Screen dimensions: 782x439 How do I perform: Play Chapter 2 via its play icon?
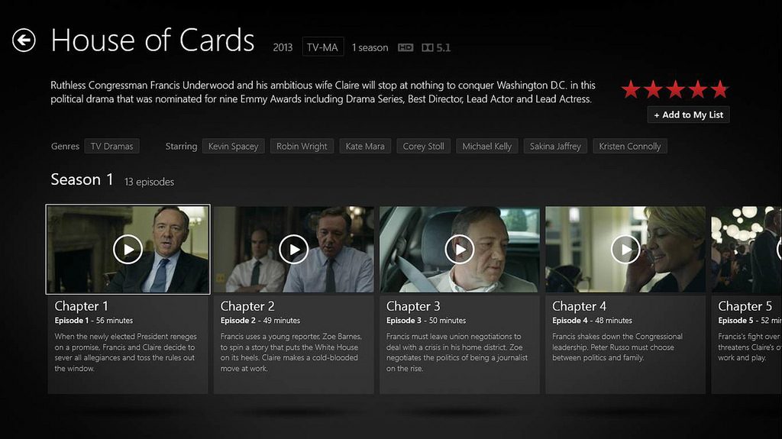(293, 249)
